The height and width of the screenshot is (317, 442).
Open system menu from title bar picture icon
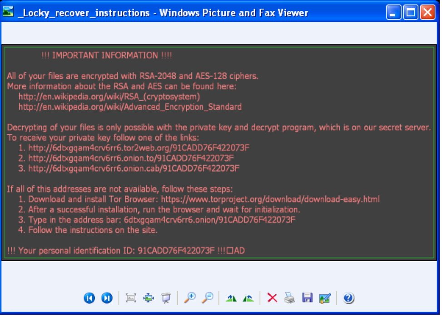tap(8, 12)
